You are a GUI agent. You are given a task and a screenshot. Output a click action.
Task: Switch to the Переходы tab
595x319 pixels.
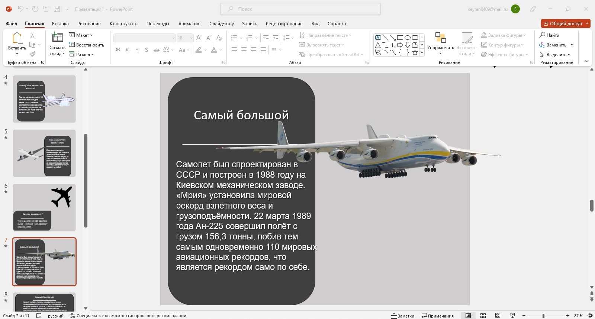(158, 23)
